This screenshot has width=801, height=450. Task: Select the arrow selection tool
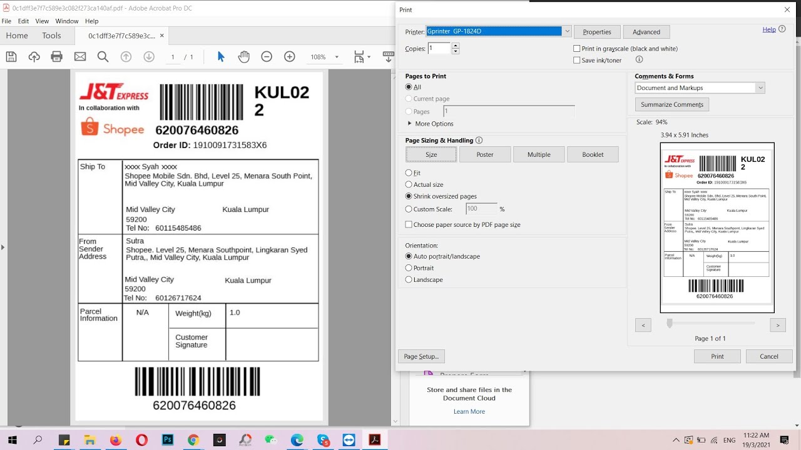click(221, 57)
